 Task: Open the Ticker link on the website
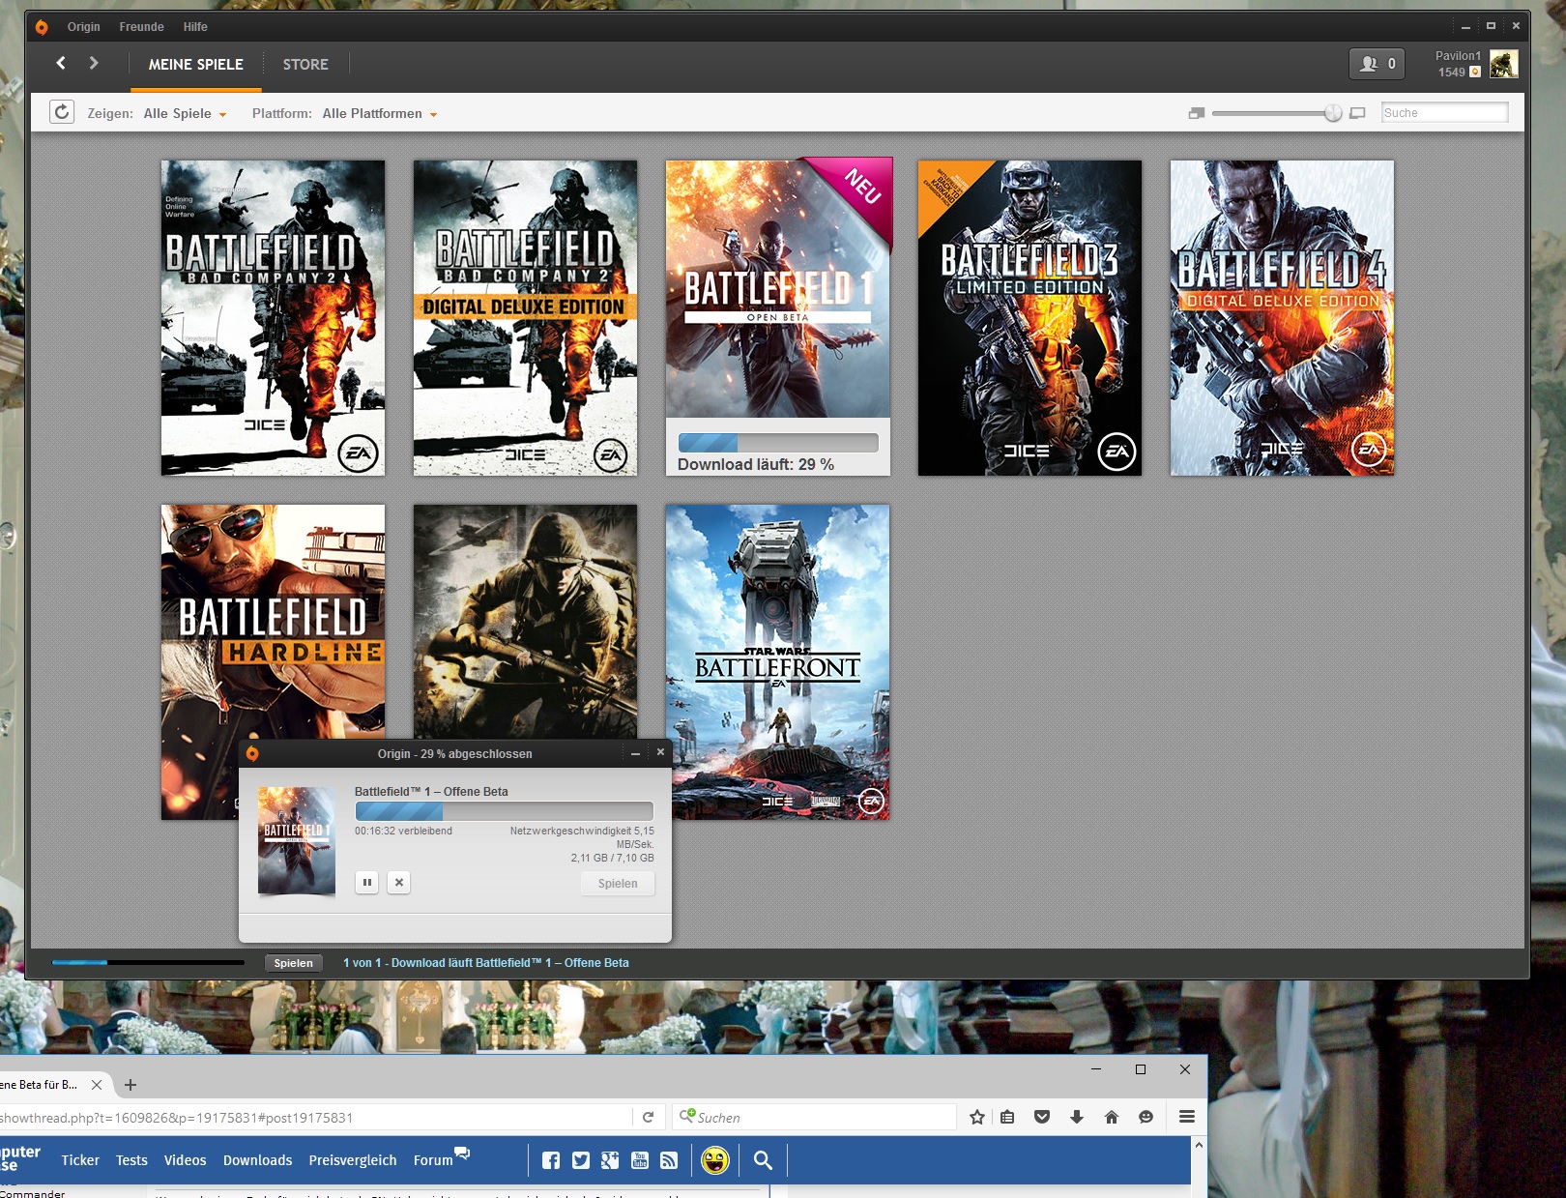(80, 1160)
